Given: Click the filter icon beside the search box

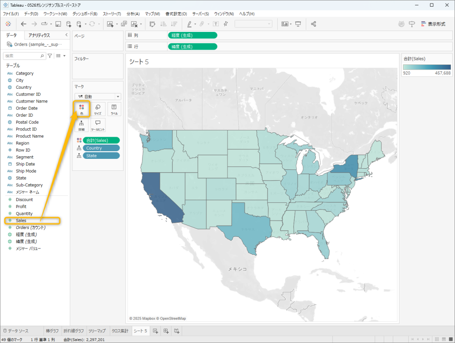Looking at the screenshot, I should pos(50,56).
